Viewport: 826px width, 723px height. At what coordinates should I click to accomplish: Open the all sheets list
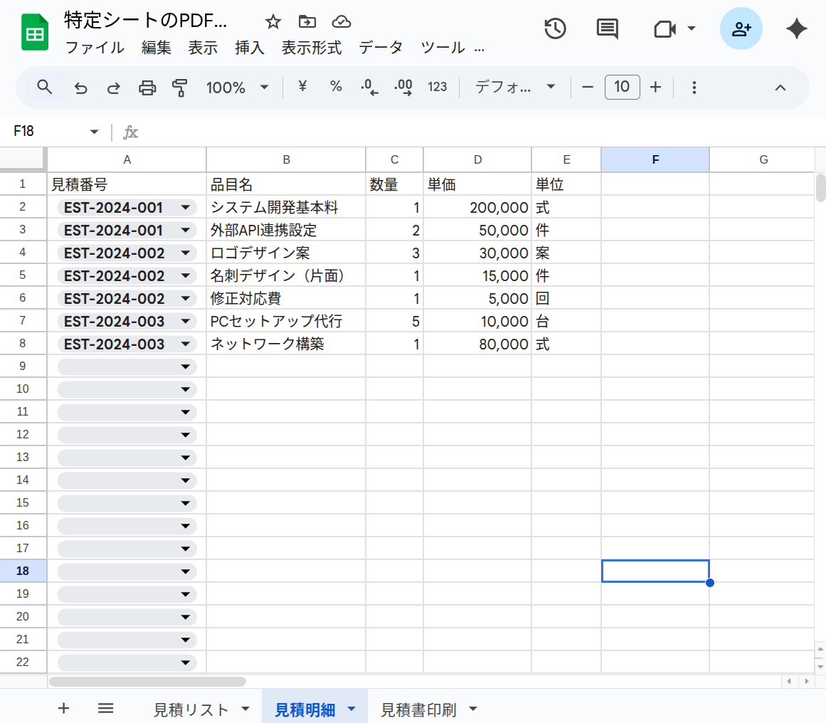pyautogui.click(x=106, y=708)
